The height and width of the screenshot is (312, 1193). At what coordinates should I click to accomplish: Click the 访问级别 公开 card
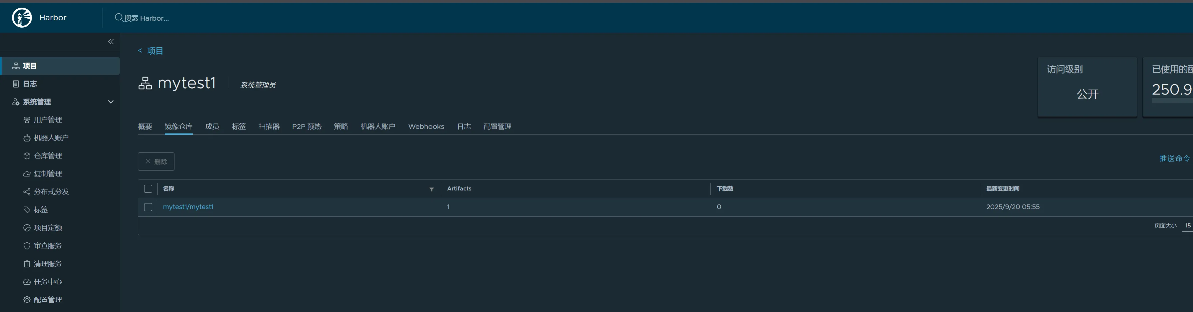coord(1087,87)
